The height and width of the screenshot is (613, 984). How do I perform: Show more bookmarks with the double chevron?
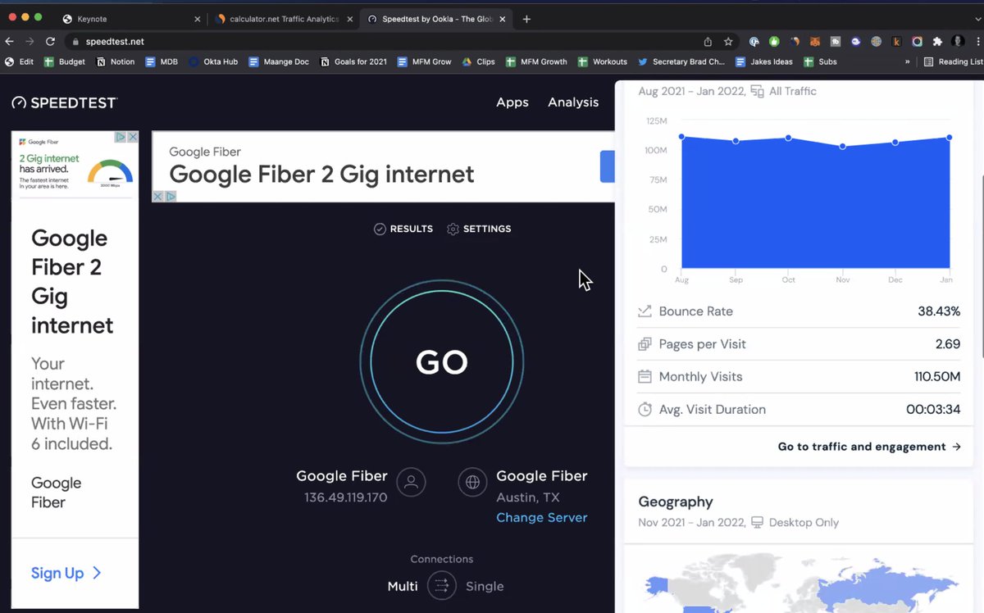tap(908, 61)
